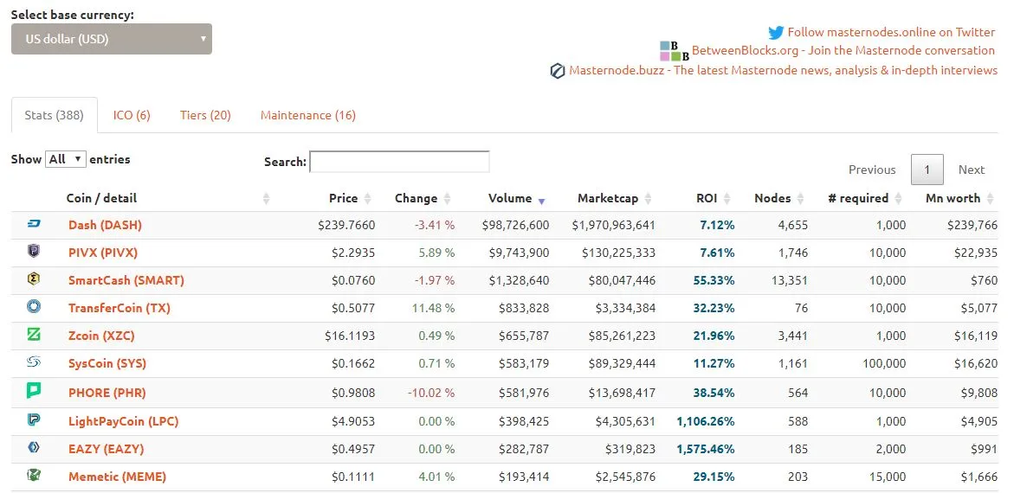
Task: Click the Zcoin logo icon
Action: click(x=34, y=334)
